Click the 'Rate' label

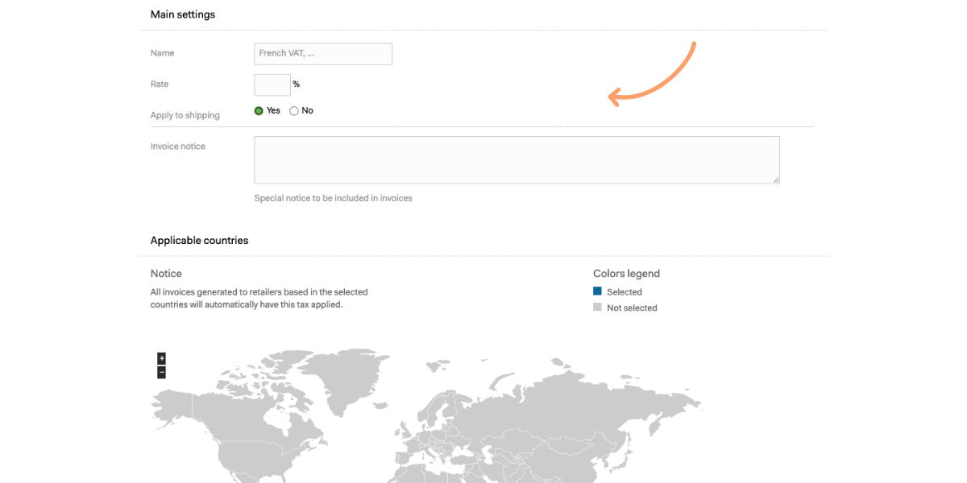tap(160, 85)
